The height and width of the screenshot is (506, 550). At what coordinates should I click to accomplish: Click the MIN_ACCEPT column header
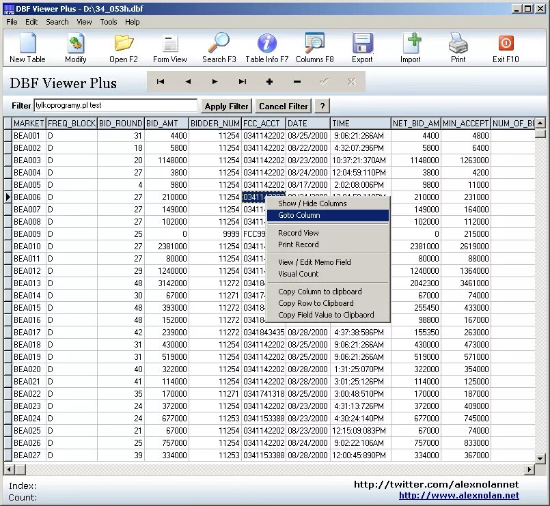click(465, 124)
